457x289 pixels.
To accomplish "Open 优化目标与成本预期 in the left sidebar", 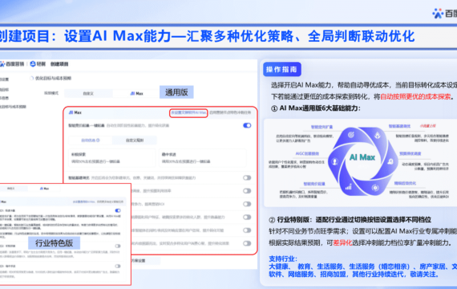I will pyautogui.click(x=13, y=107).
